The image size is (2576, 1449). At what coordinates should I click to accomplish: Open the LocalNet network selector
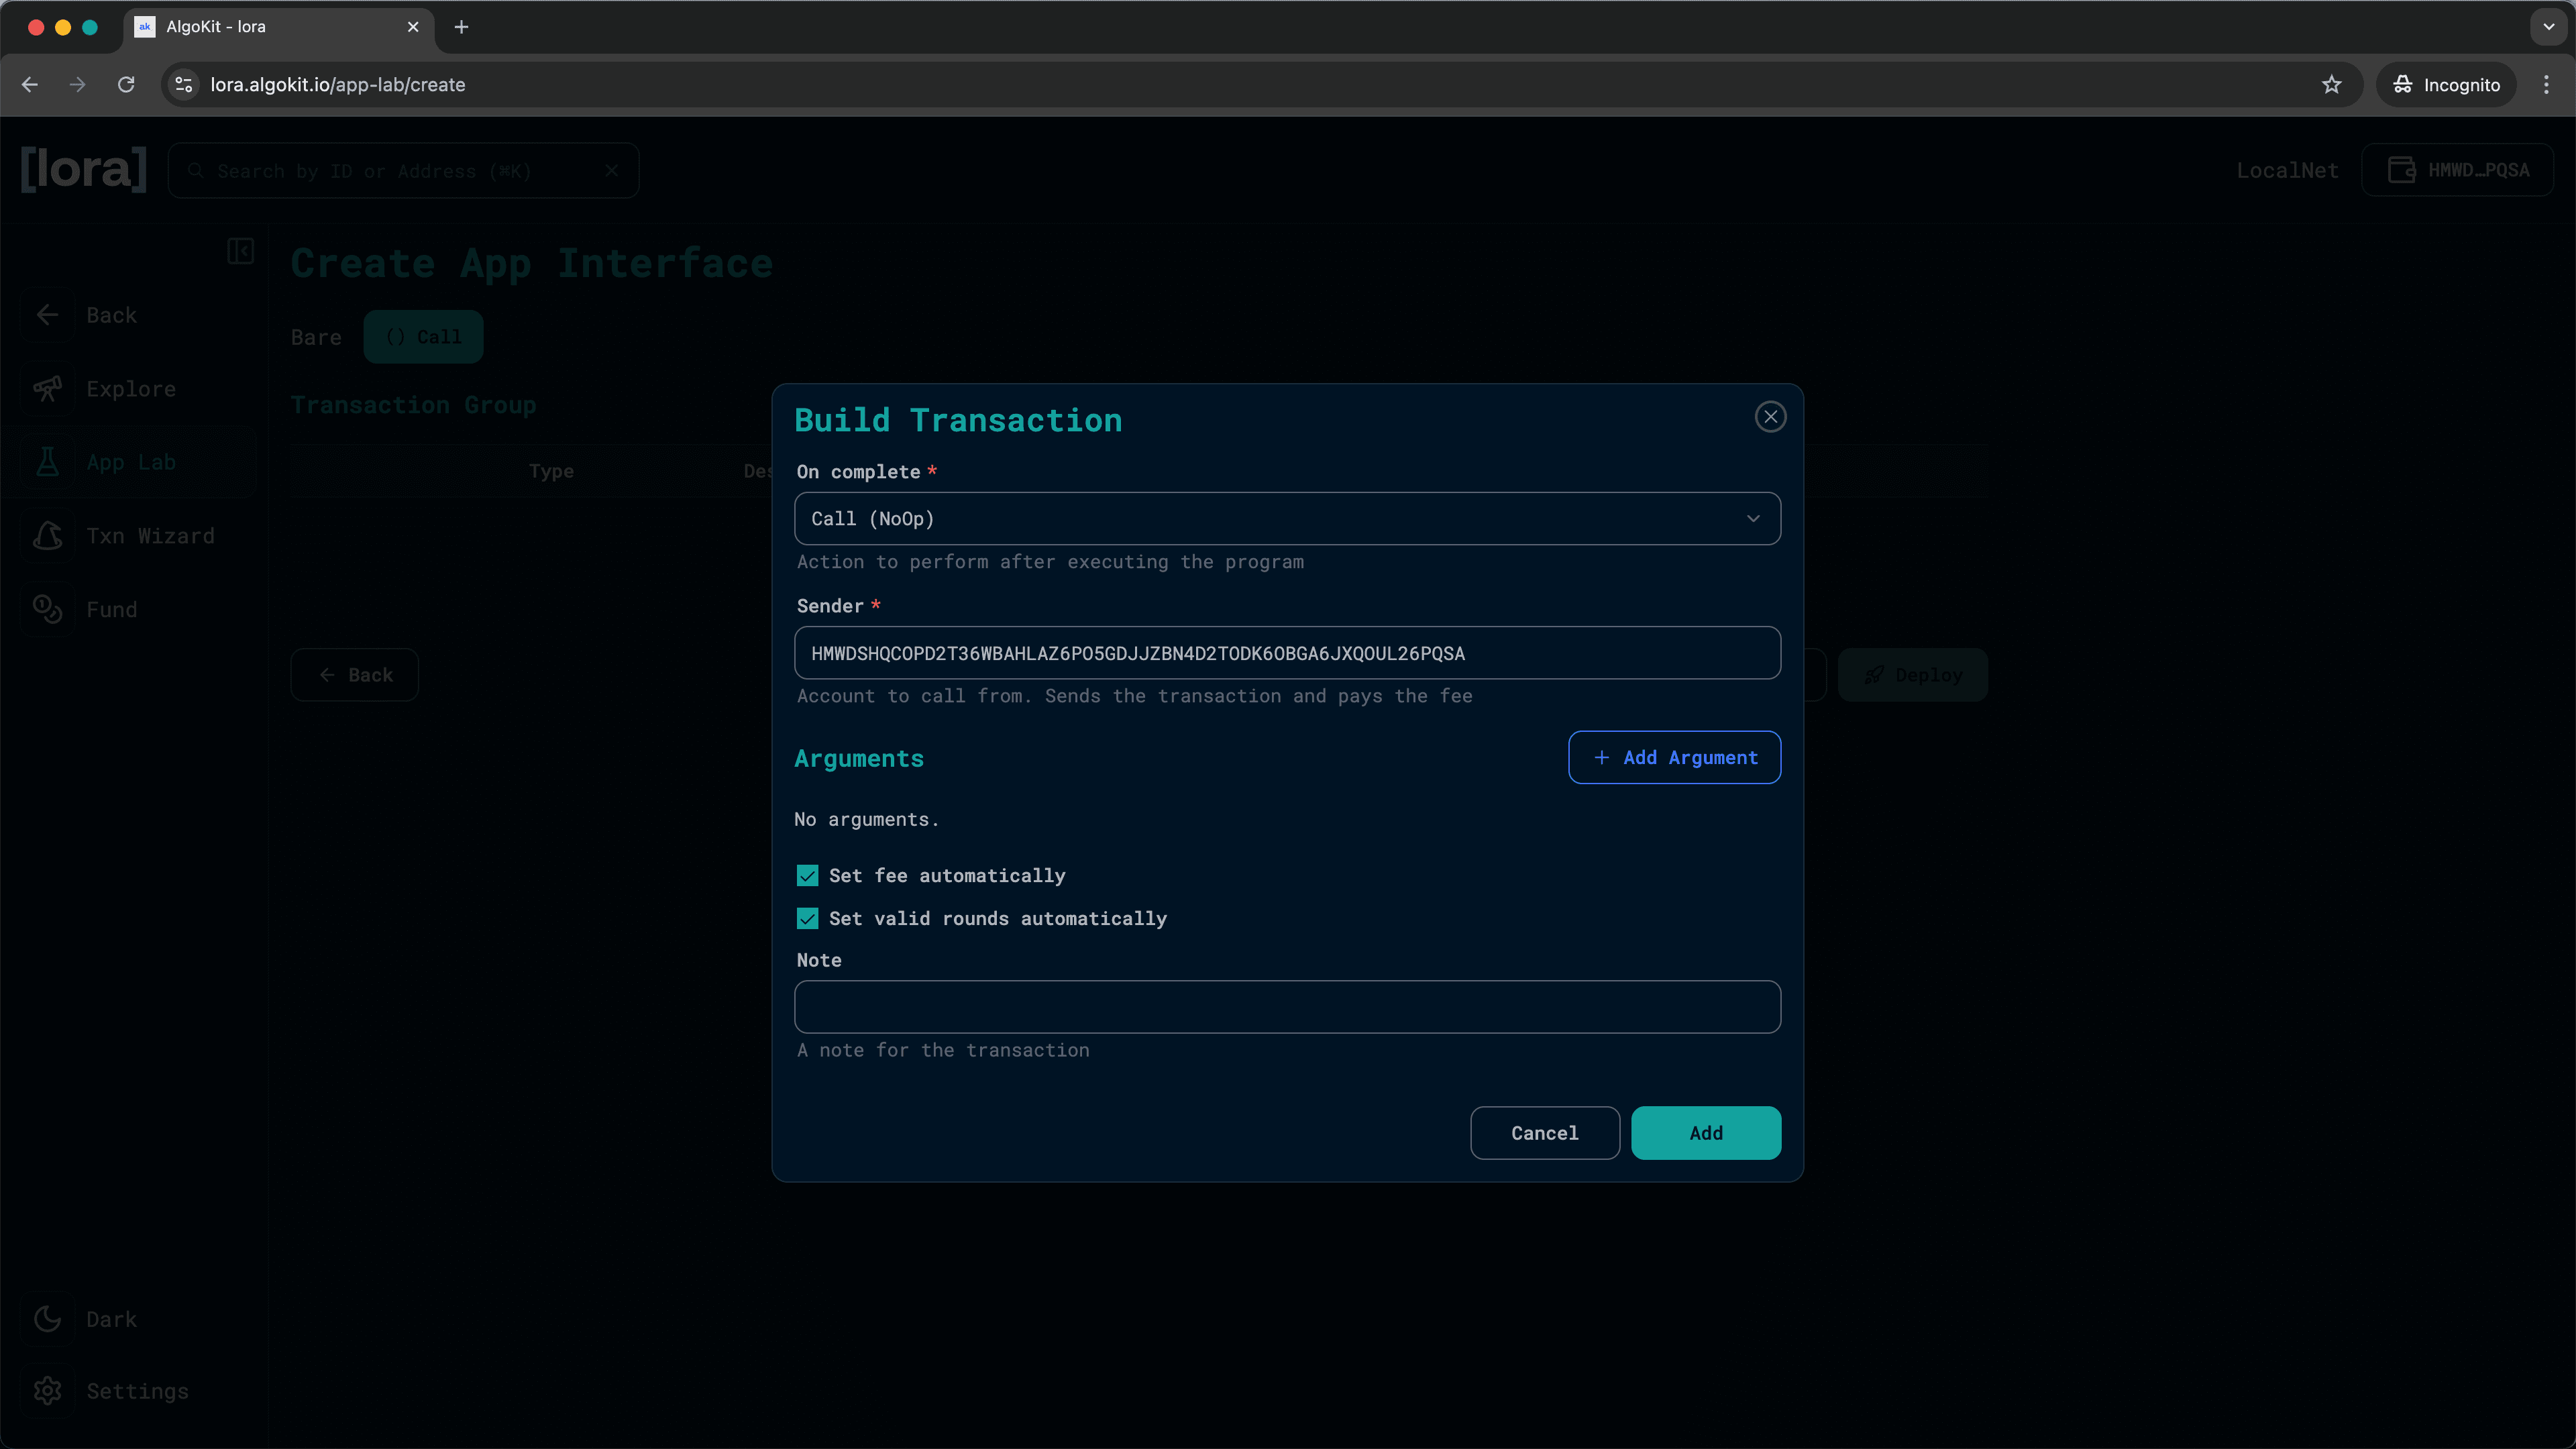[x=2287, y=170]
